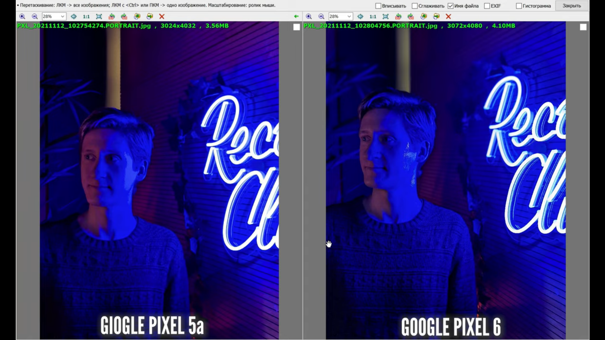The image size is (605, 340).
Task: Uncheck the Имя файла checkbox
Action: click(x=451, y=6)
